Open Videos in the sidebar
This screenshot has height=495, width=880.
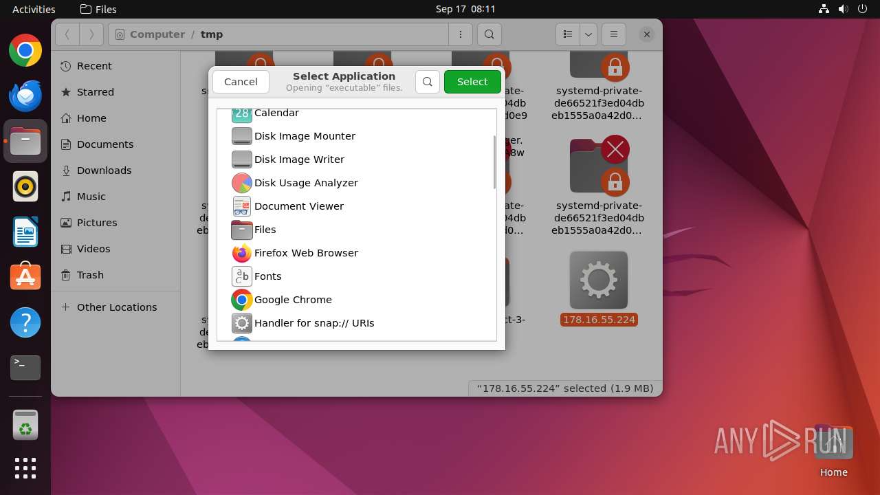point(115,249)
